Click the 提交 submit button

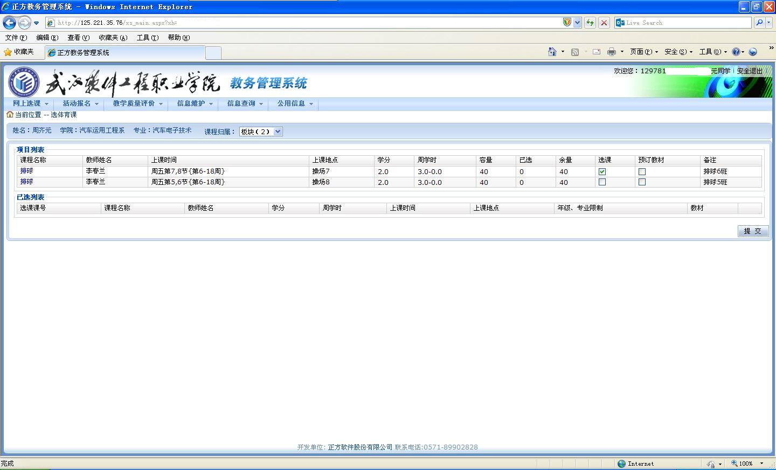(752, 231)
